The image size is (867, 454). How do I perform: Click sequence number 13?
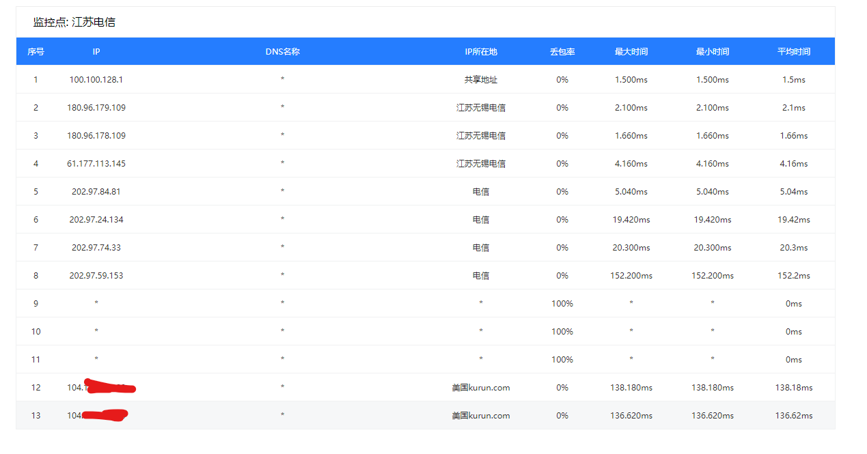coord(36,416)
